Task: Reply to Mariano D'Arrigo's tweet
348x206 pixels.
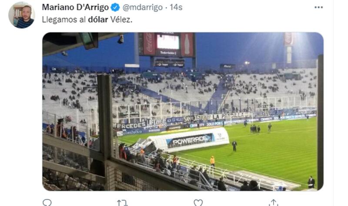Action: 47,203
